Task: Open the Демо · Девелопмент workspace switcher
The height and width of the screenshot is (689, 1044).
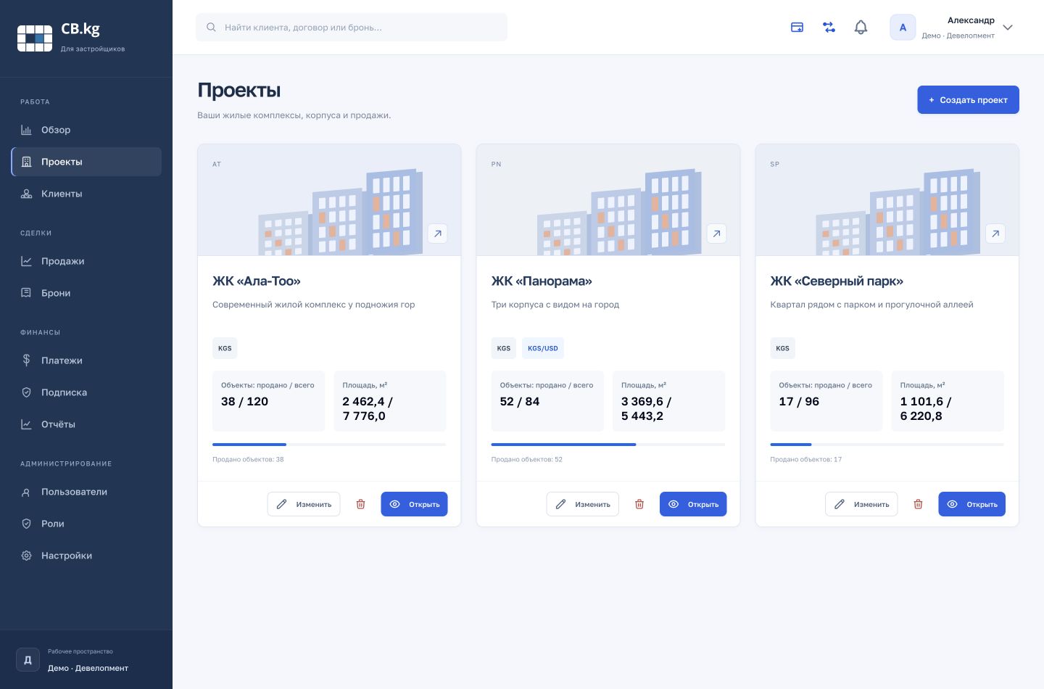Action: click(86, 660)
